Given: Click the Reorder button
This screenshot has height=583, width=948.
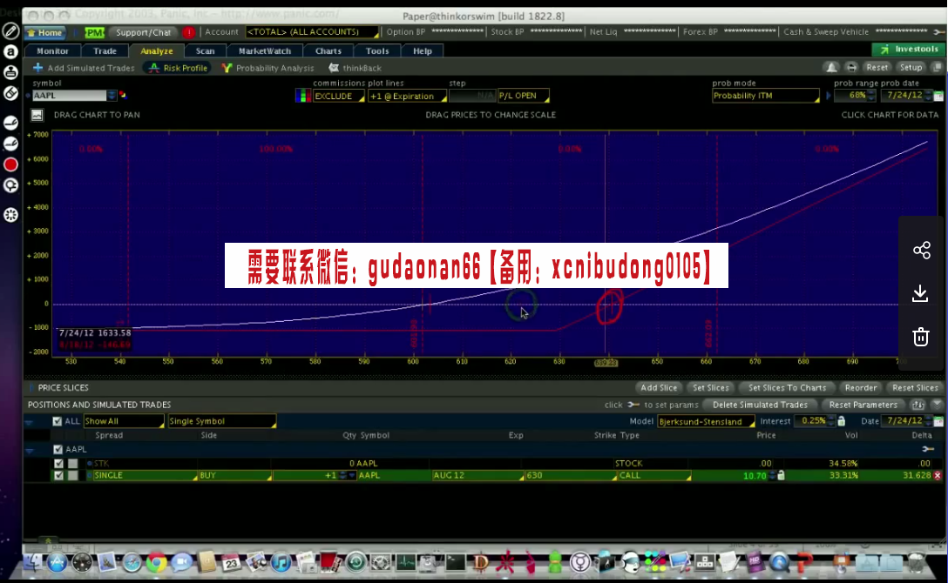Looking at the screenshot, I should 860,388.
